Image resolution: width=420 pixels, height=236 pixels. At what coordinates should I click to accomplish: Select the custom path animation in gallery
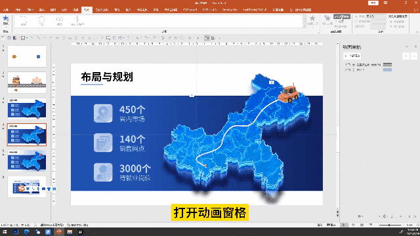pos(77,21)
